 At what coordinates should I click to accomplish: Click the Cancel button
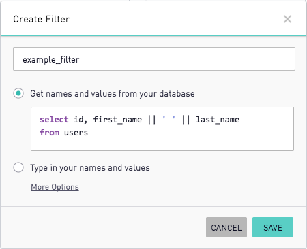[x=226, y=227]
